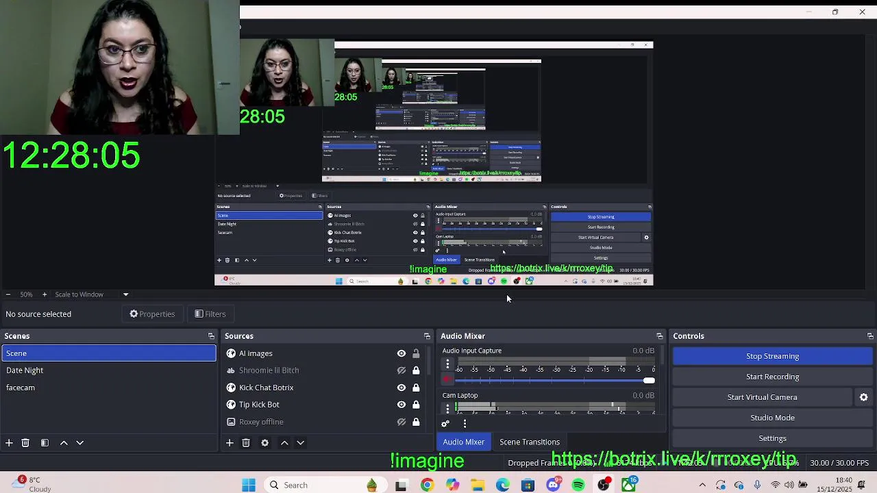The image size is (877, 493).
Task: Click Start Virtual Camera button
Action: [762, 397]
